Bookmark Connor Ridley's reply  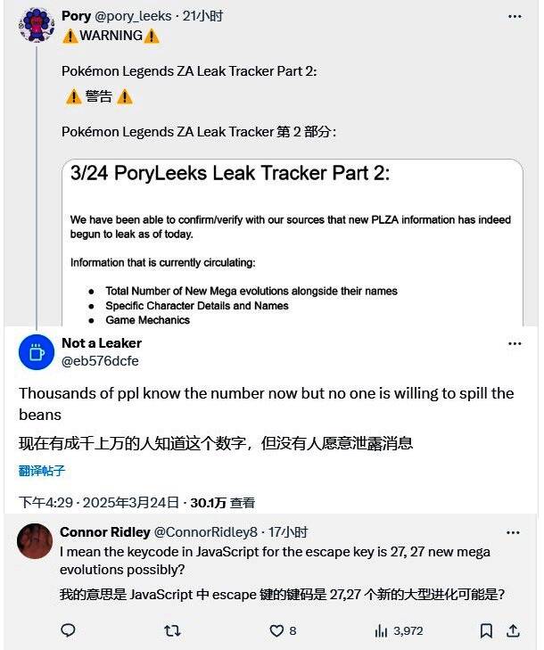pos(486,630)
